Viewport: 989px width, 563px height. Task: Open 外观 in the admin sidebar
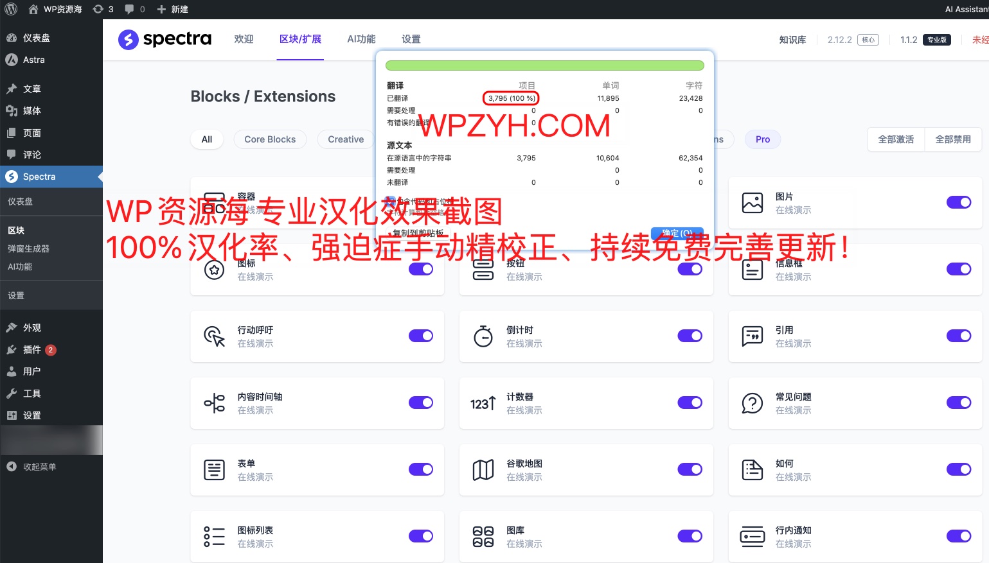32,328
